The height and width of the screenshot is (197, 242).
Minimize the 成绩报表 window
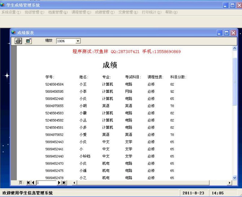point(219,33)
